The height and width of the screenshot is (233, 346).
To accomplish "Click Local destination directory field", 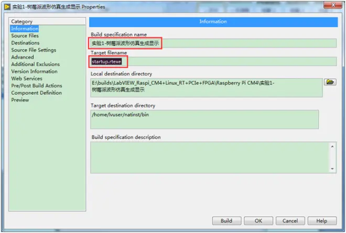I will 207,88.
